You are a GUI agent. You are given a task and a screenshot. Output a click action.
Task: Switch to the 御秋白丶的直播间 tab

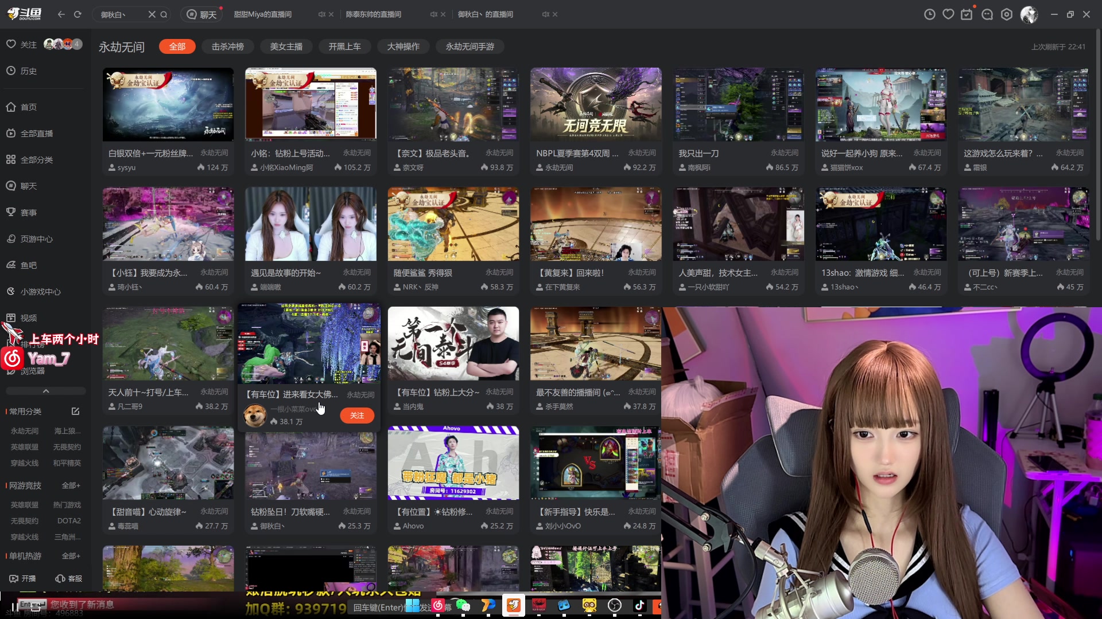pyautogui.click(x=486, y=14)
